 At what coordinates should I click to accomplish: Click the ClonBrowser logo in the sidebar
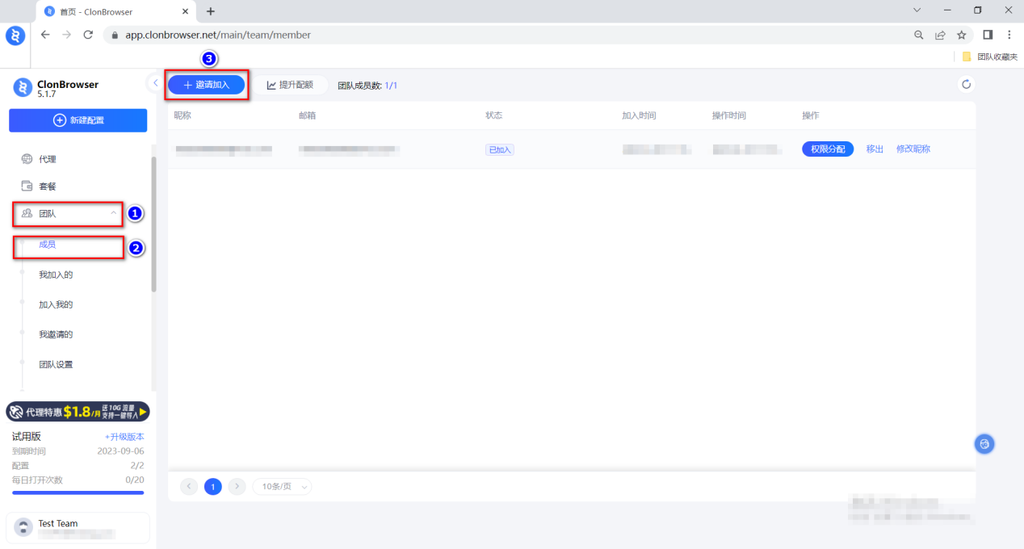pos(23,89)
